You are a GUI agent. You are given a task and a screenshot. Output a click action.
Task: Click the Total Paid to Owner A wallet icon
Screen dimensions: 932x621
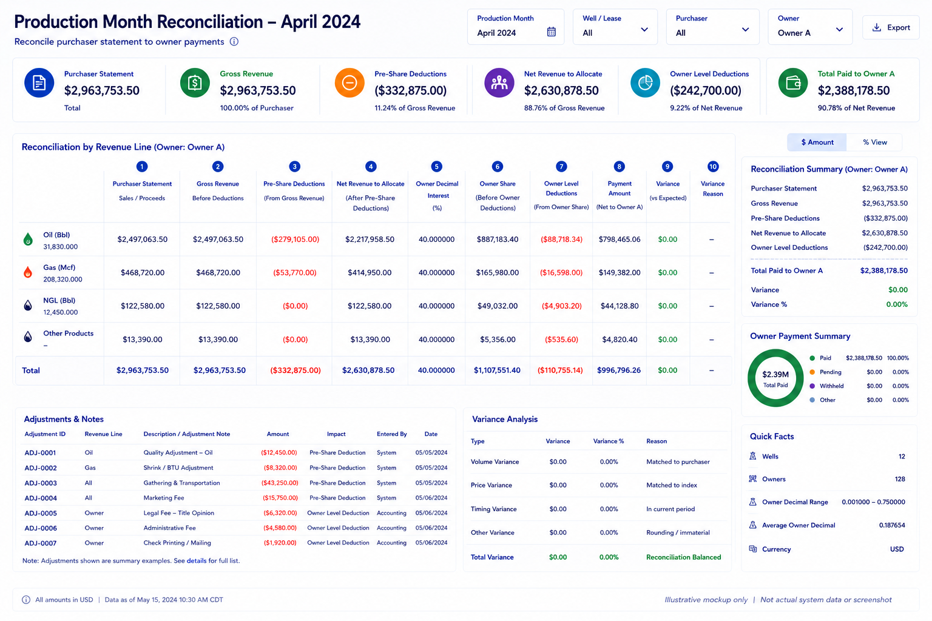(793, 82)
